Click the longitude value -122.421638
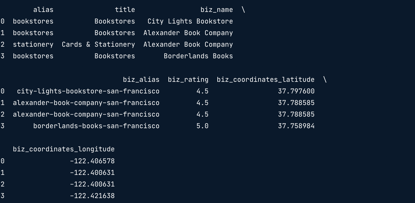This screenshot has width=415, height=203. click(92, 196)
